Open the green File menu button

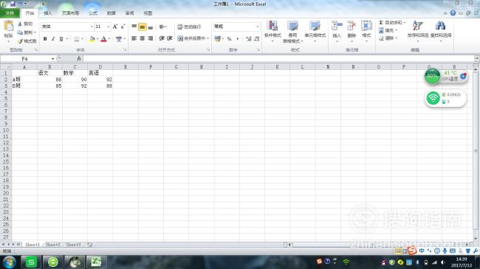pyautogui.click(x=10, y=13)
